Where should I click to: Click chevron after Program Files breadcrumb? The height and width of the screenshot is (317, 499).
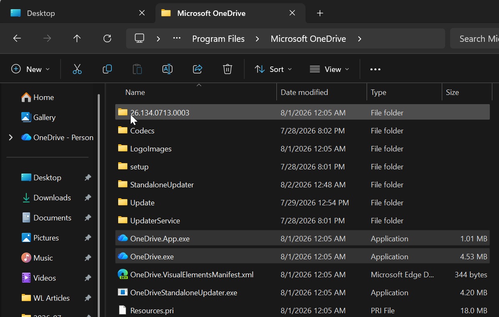(257, 39)
